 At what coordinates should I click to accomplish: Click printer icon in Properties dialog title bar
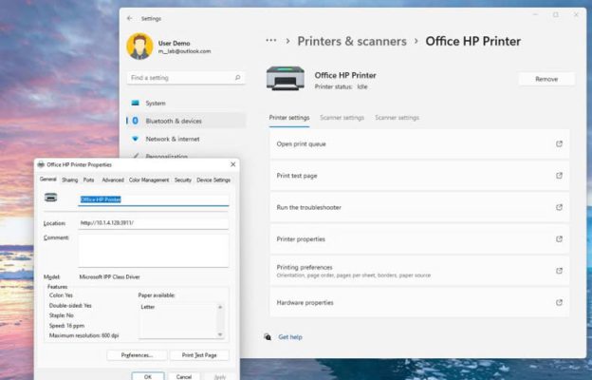tap(41, 164)
